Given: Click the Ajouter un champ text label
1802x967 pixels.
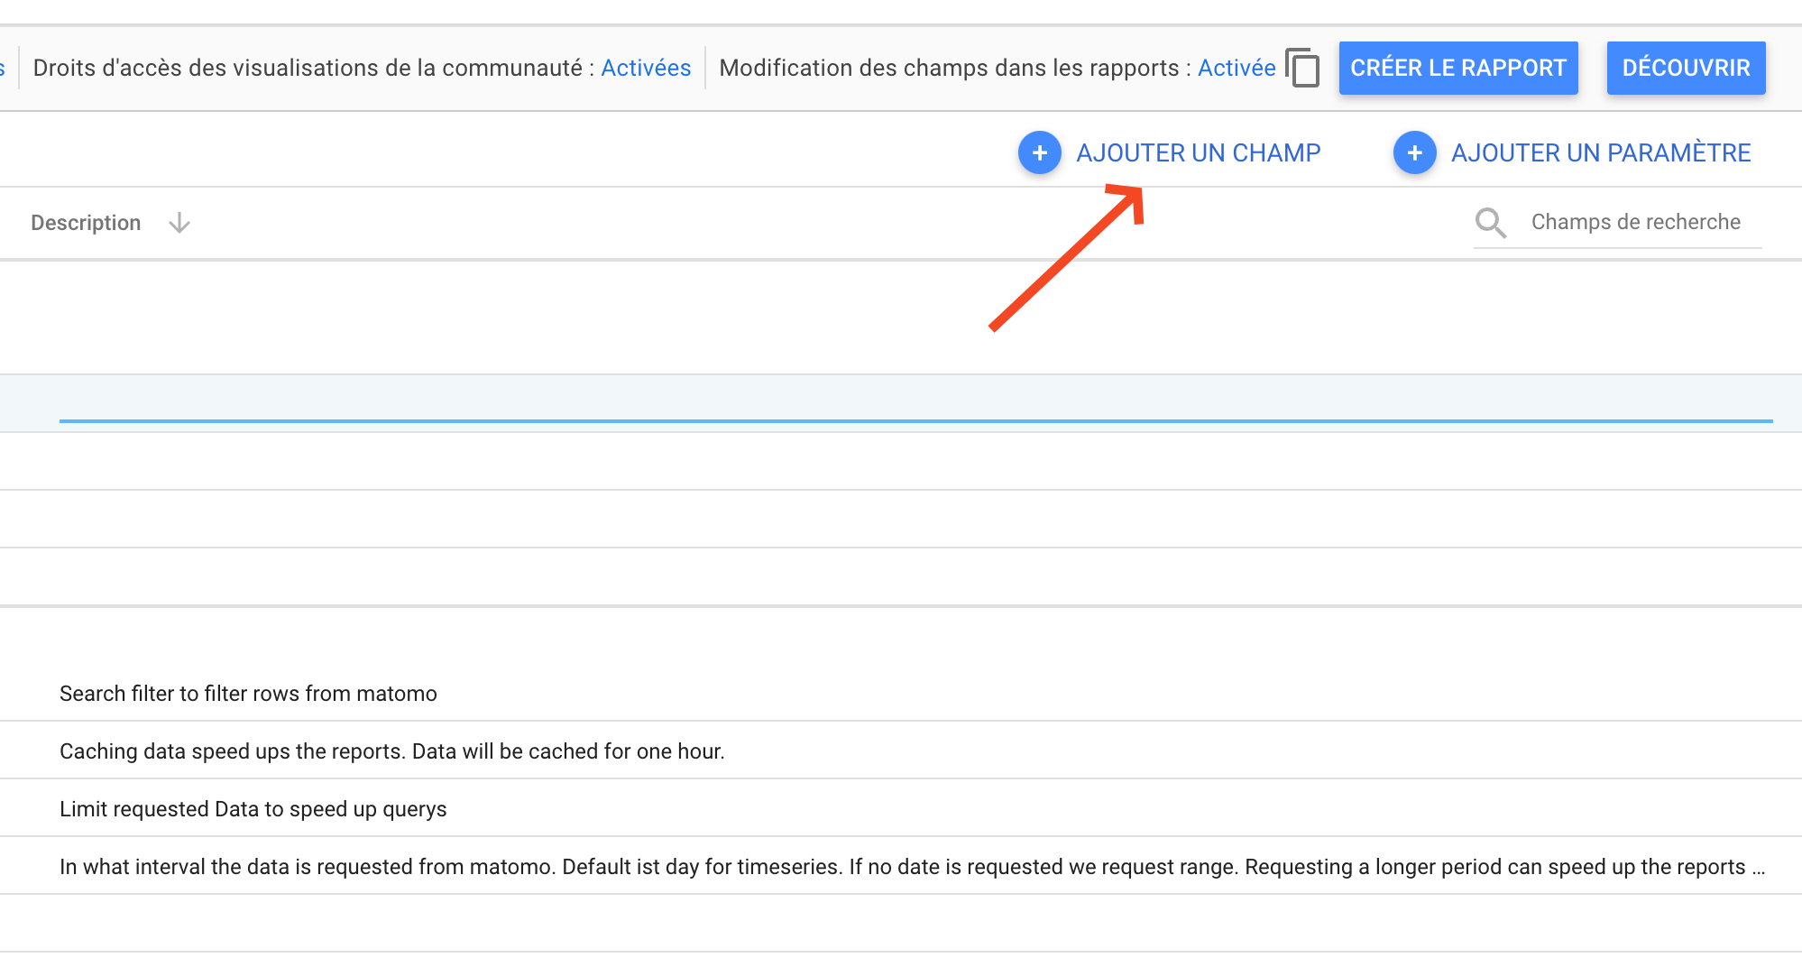Looking at the screenshot, I should (x=1198, y=153).
